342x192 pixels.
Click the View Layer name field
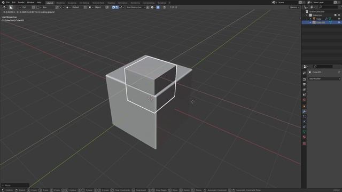tap(323, 2)
